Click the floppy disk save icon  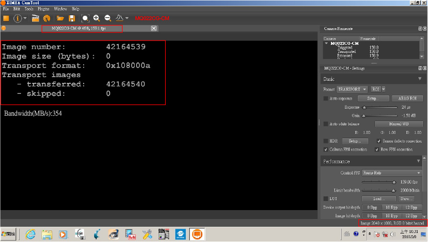click(72, 18)
